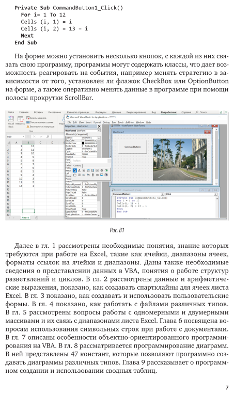The width and height of the screenshot is (234, 395).
Task: Select the ComboBox control in Toolbox
Action: point(88,170)
